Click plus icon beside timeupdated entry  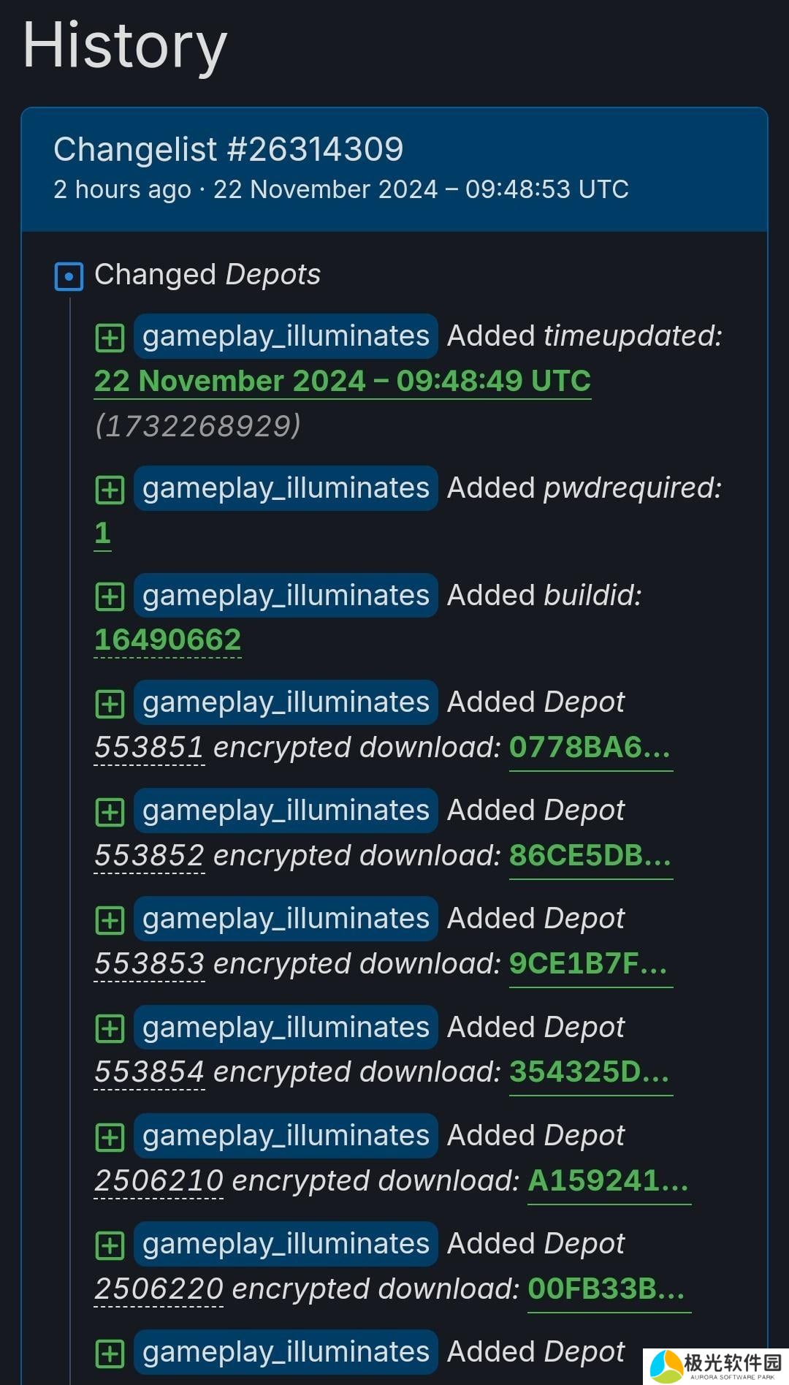tap(110, 337)
